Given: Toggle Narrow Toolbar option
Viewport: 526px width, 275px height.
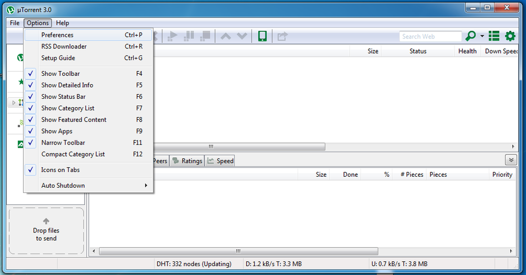Looking at the screenshot, I should tap(88, 142).
